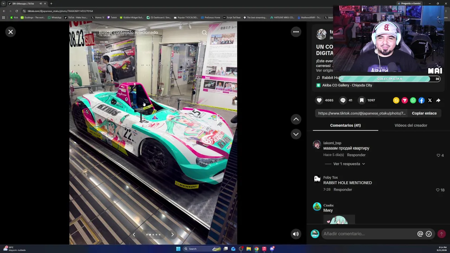Open the emoji picker in comment box

click(429, 234)
